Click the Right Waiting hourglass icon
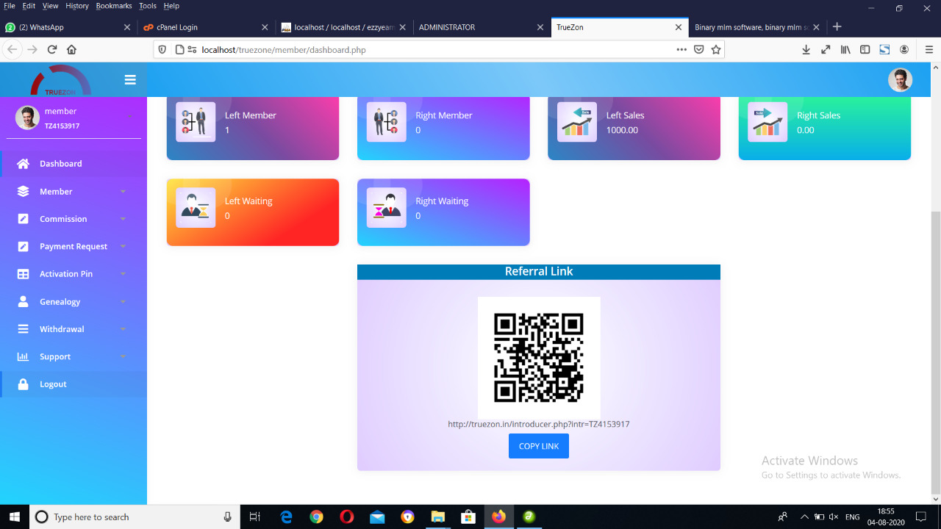941x529 pixels. coord(386,208)
